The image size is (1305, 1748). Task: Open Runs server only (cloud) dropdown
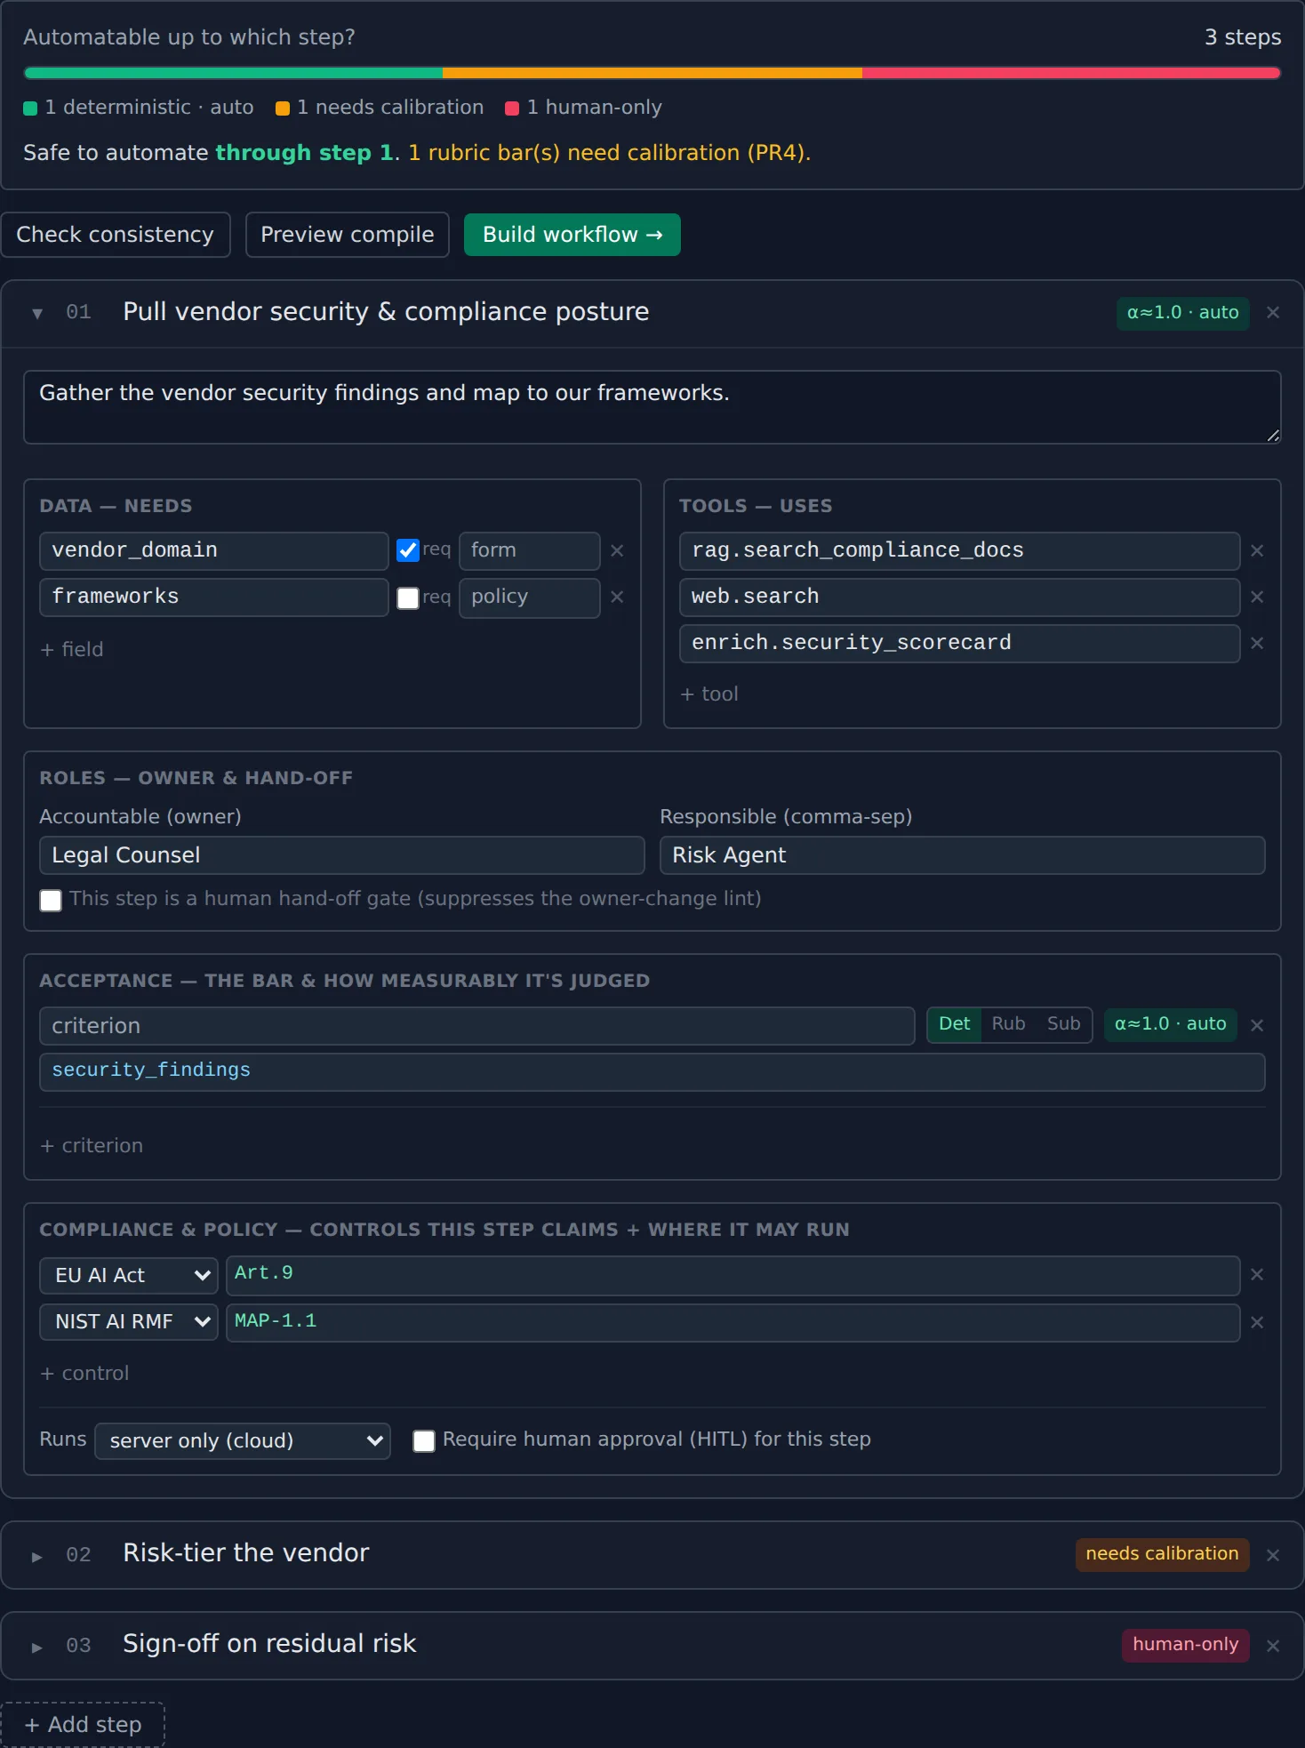coord(243,1441)
